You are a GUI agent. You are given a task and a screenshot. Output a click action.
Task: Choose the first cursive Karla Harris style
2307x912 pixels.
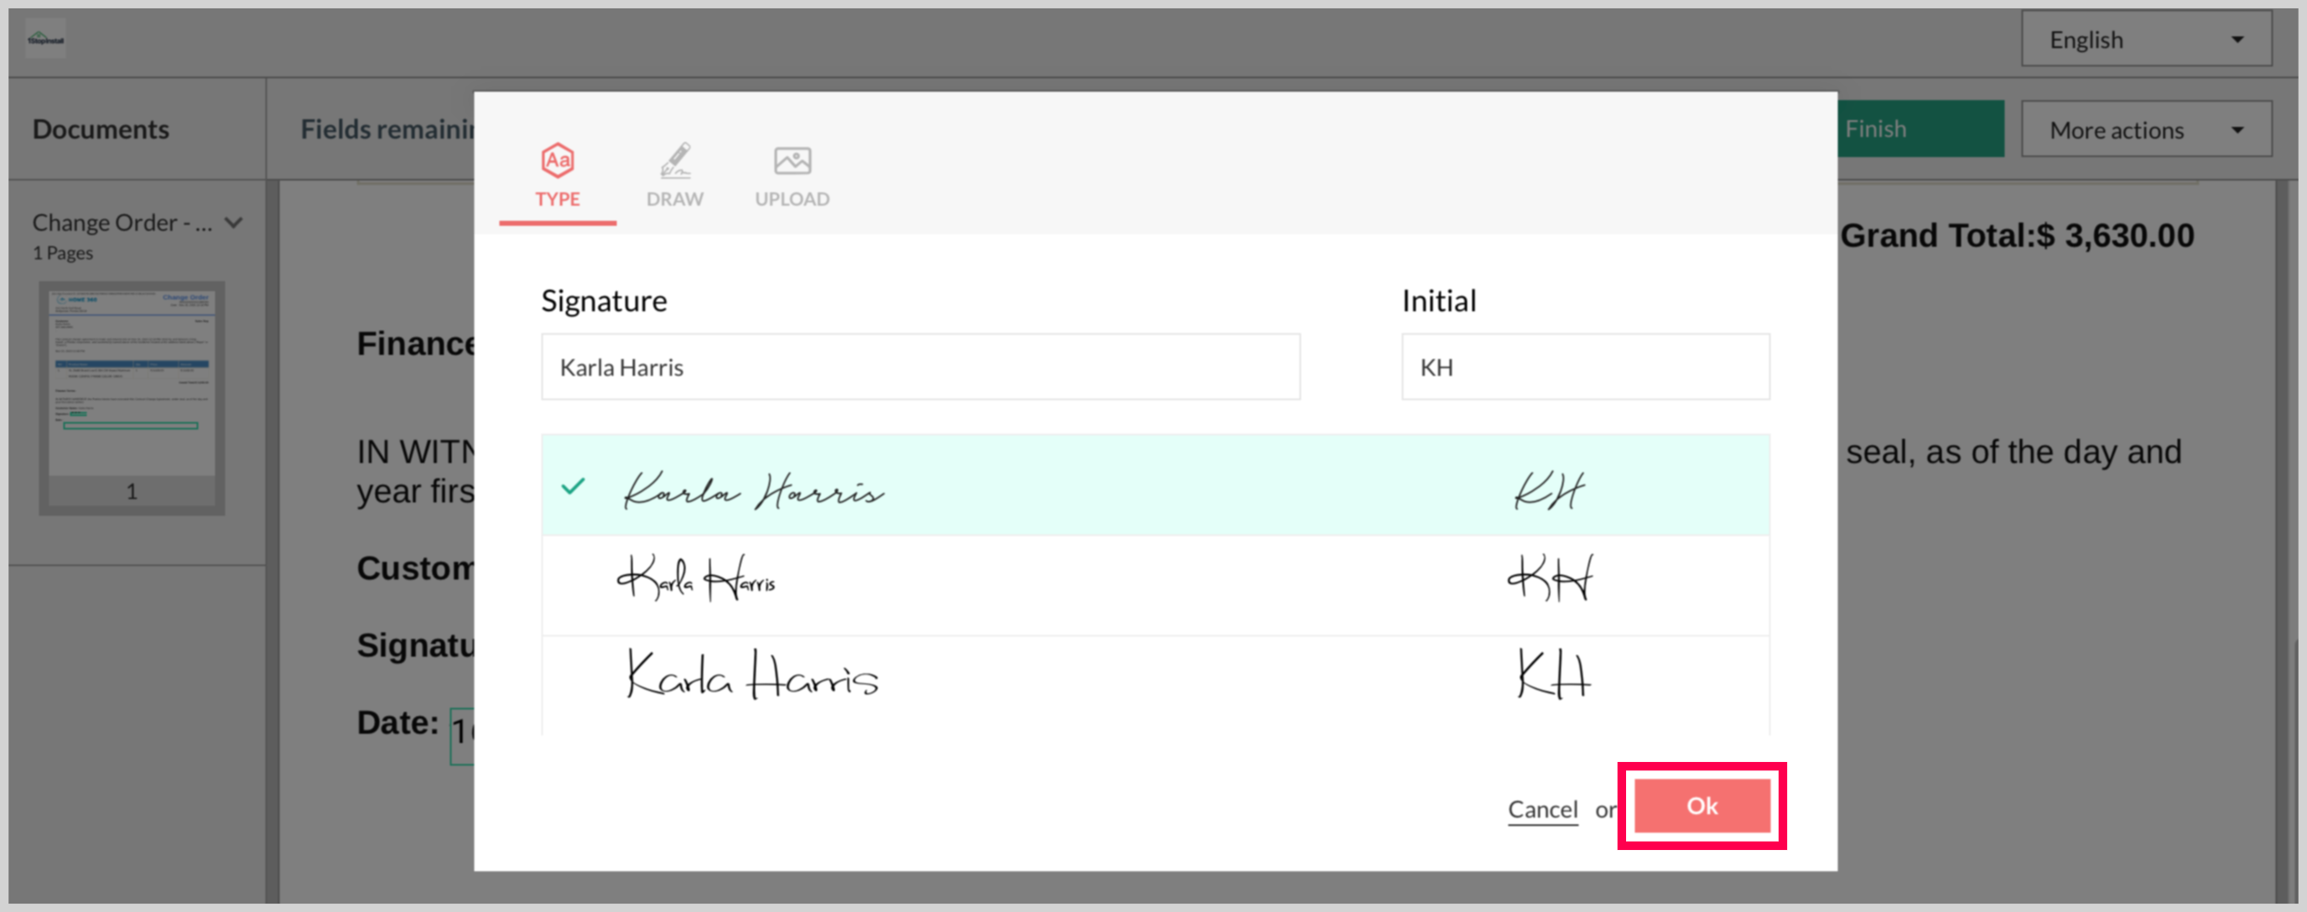point(754,491)
